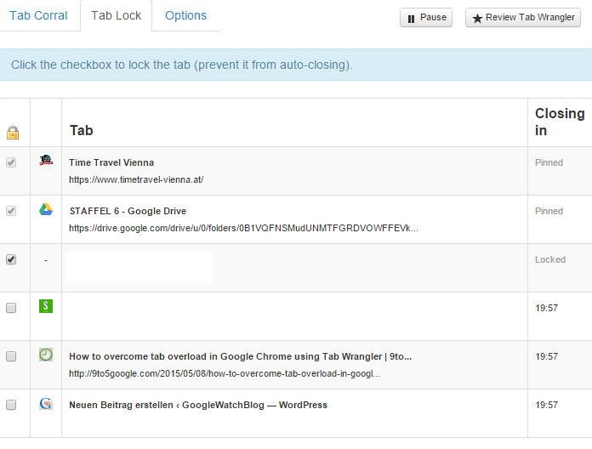This screenshot has height=449, width=592.
Task: Lock the Neuen Beitrag erstellen tab
Action: click(x=11, y=405)
